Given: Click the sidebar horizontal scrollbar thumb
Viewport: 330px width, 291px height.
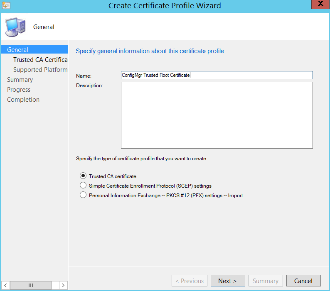Looking at the screenshot, I should [x=31, y=285].
